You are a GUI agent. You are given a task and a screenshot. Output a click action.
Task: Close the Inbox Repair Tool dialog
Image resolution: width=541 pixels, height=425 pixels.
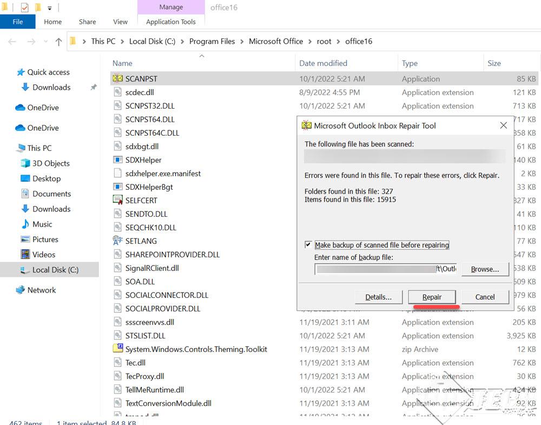pyautogui.click(x=503, y=125)
